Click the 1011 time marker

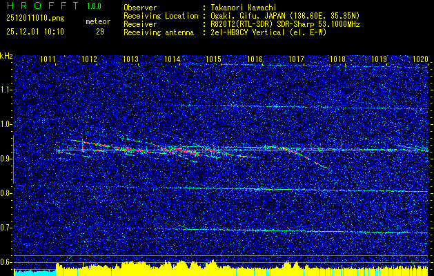[x=48, y=60]
